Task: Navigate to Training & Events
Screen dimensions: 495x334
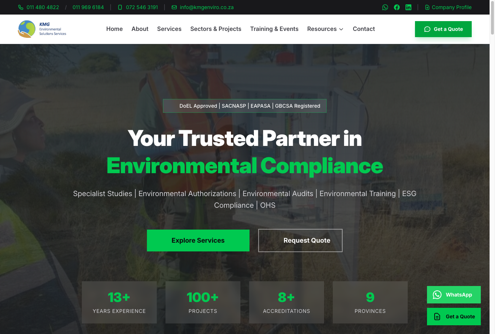Action: (x=274, y=29)
